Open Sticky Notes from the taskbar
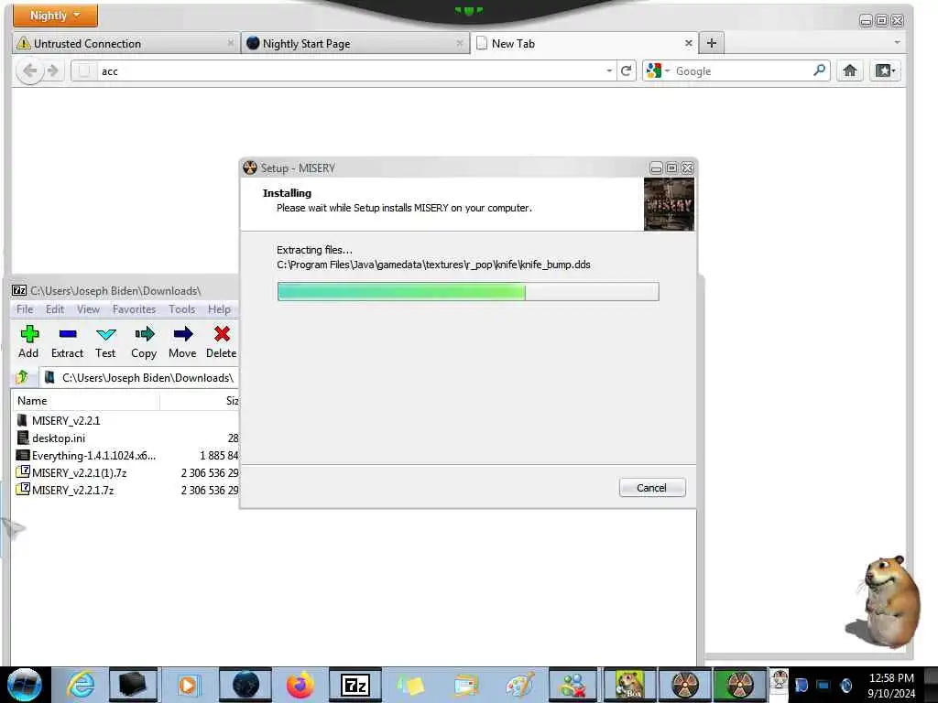 pos(410,685)
